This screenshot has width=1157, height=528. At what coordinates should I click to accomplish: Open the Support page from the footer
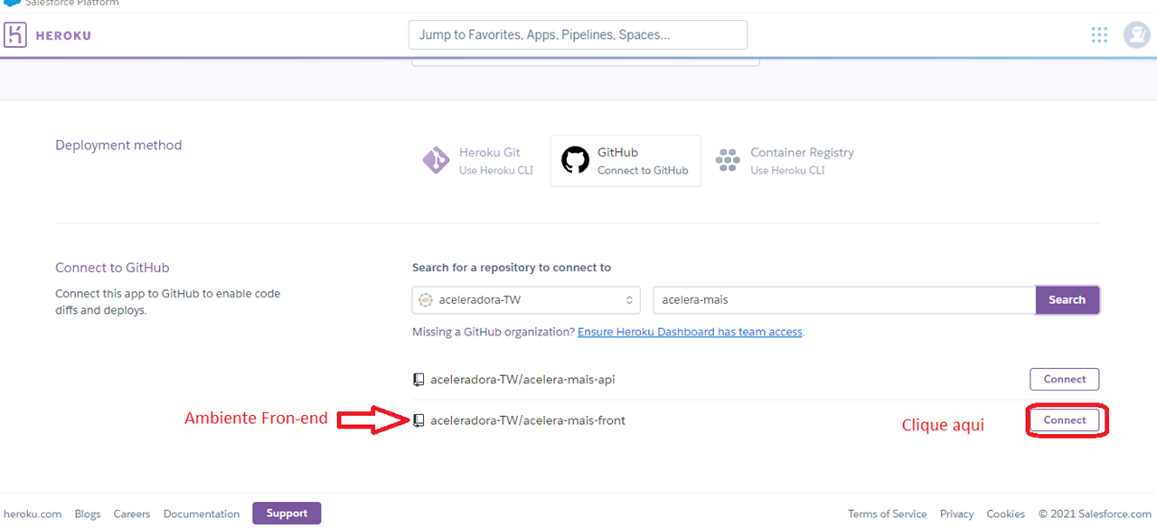[x=287, y=513]
